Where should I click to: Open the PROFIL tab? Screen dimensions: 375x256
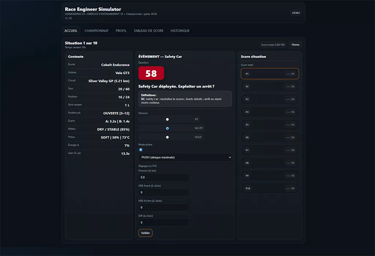(121, 31)
